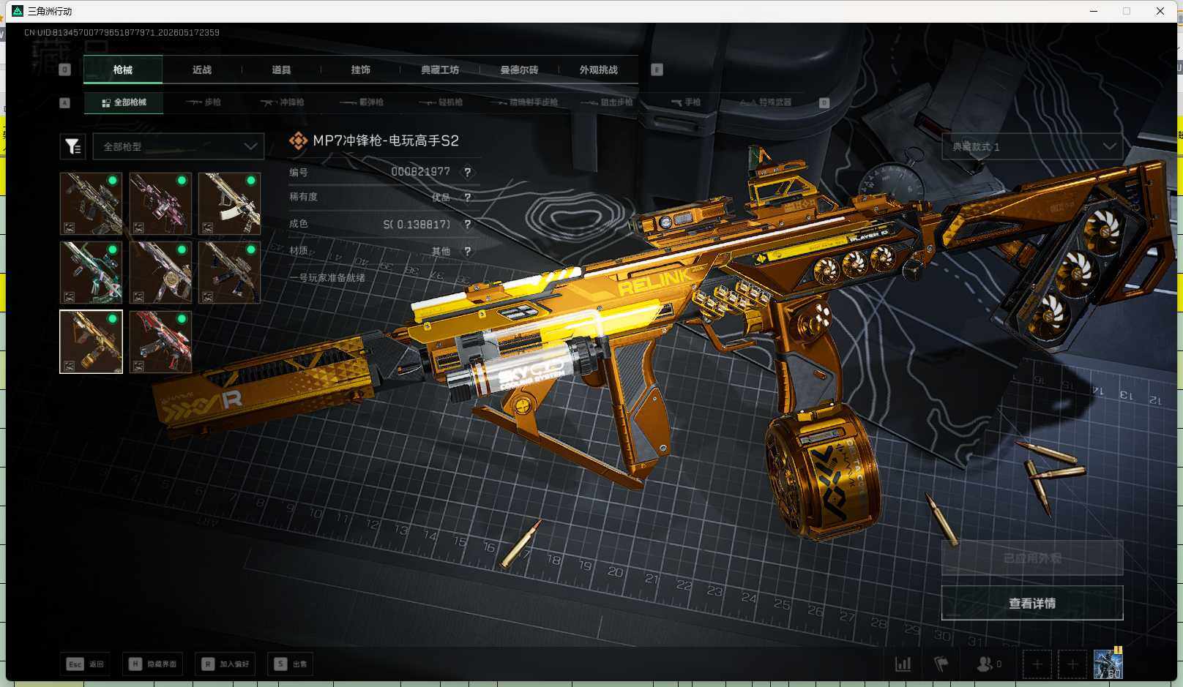Screen dimensions: 1183x687
Task: Open the player avatar portrait
Action: [x=1108, y=664]
